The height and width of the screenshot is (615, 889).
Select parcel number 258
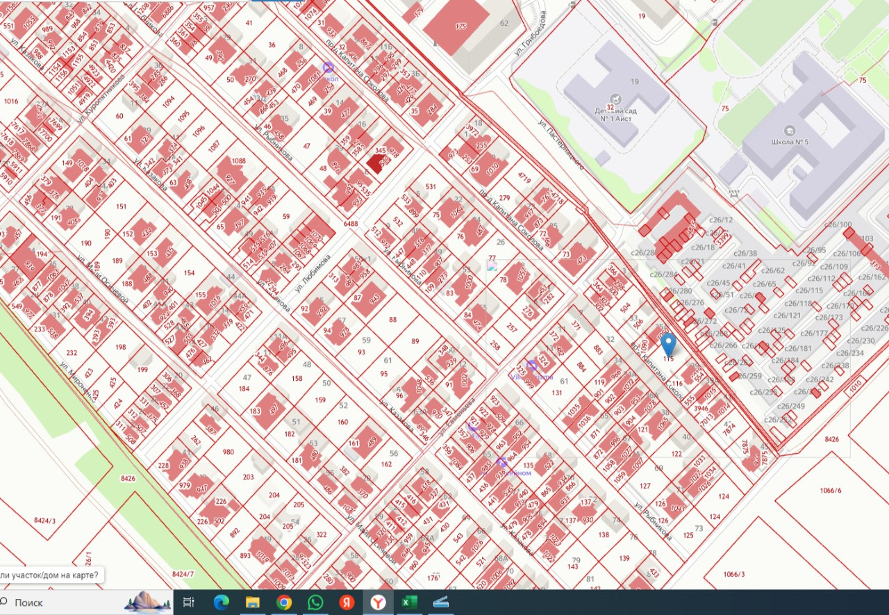point(495,345)
